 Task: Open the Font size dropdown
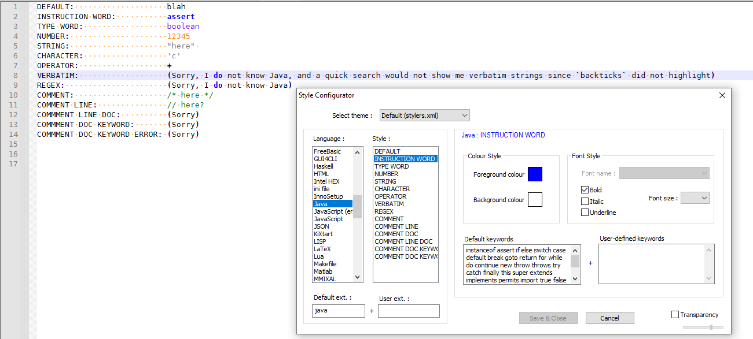tap(695, 198)
